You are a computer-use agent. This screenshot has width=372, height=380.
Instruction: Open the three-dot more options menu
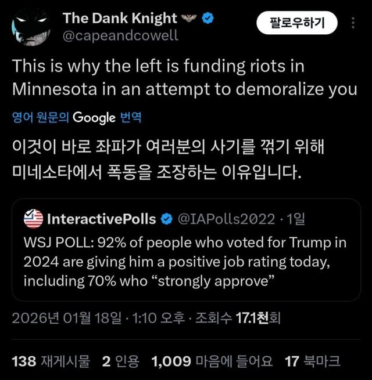click(x=354, y=23)
